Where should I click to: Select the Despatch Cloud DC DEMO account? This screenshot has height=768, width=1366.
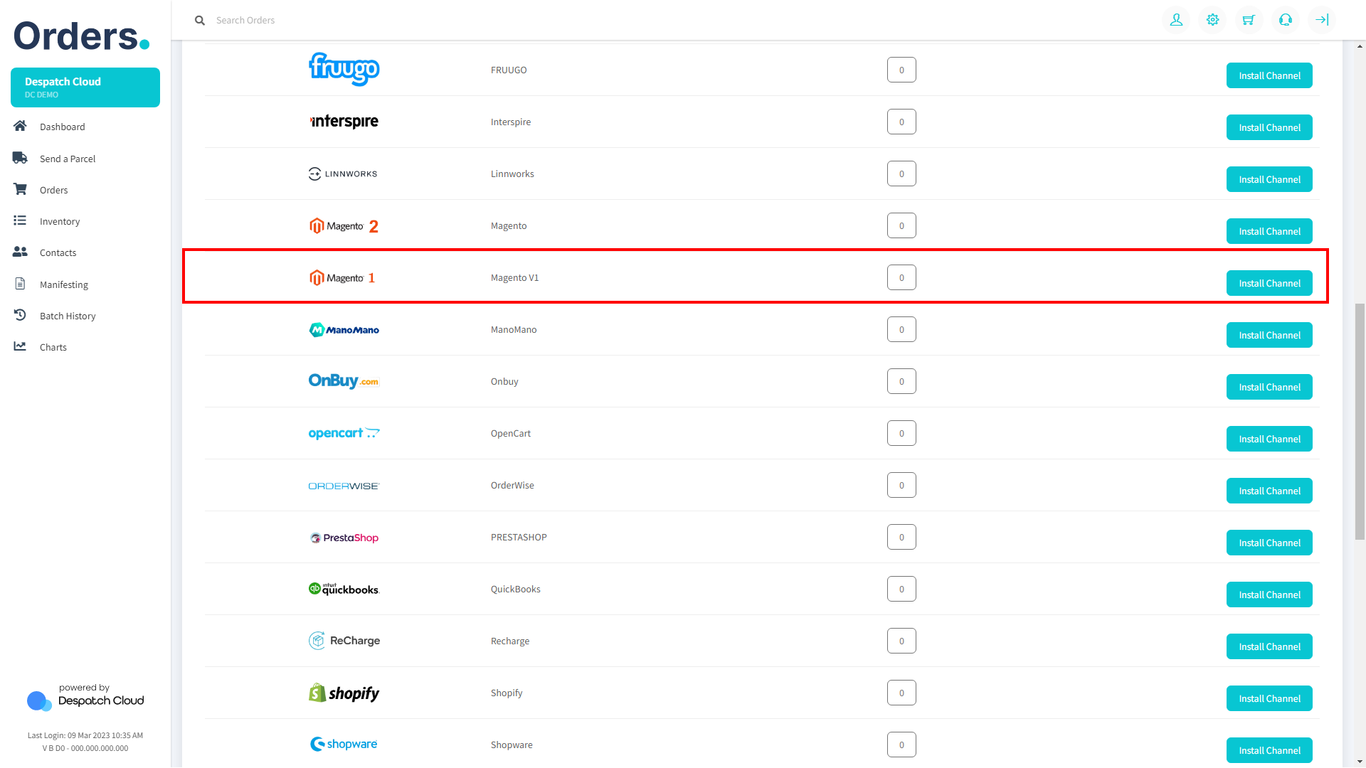85,87
